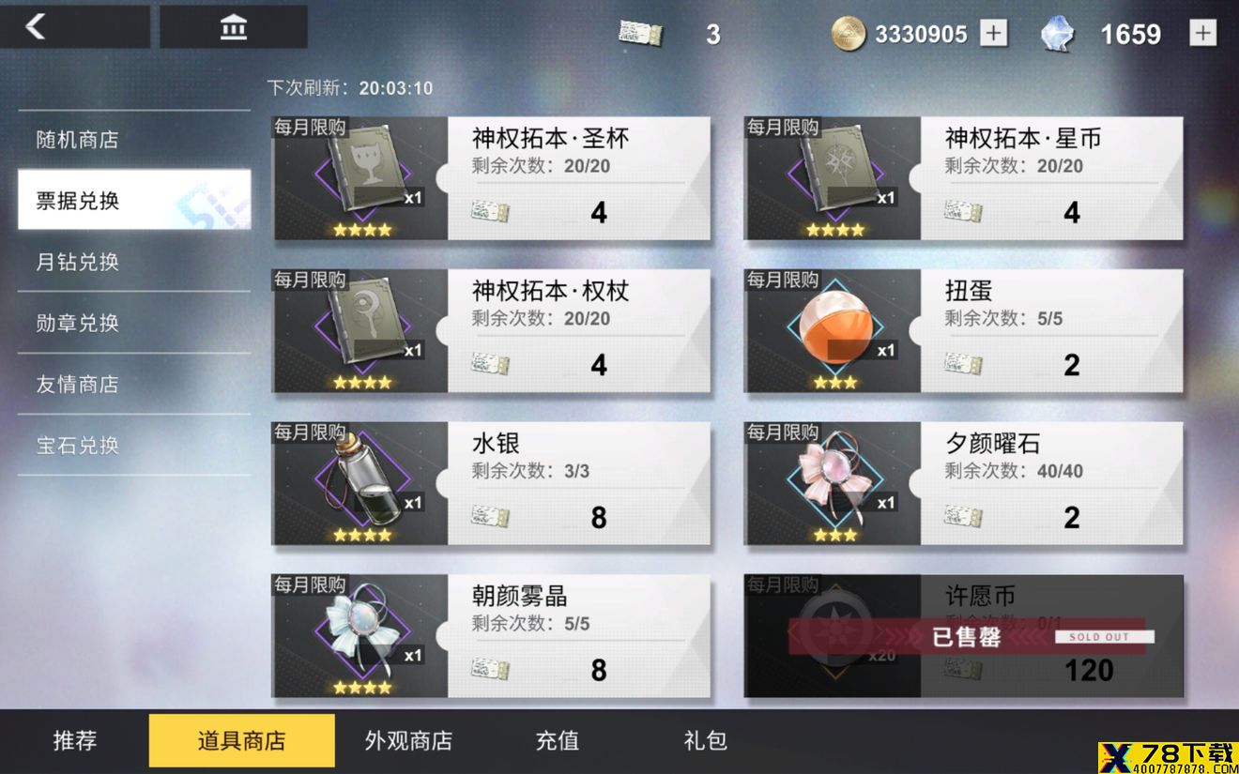Switch to the 推荐 bottom tab
Screen dimensions: 1239x774
(75, 740)
